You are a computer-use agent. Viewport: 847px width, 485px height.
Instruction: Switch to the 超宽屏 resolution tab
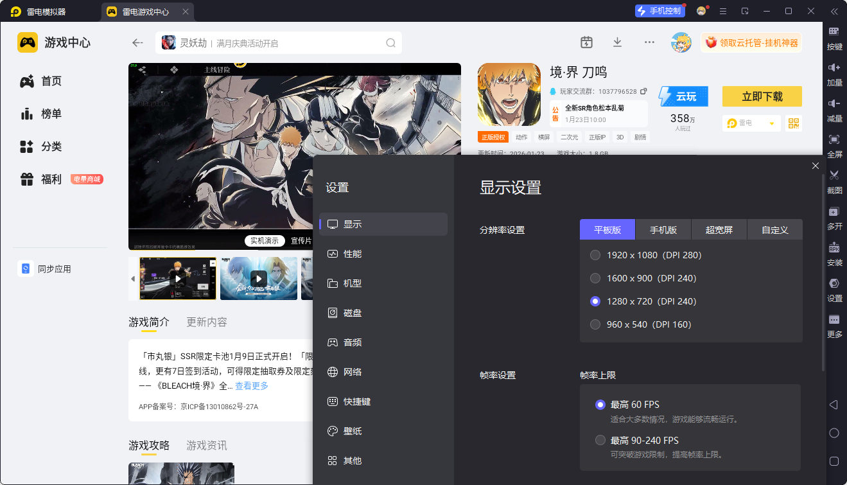[x=719, y=229]
